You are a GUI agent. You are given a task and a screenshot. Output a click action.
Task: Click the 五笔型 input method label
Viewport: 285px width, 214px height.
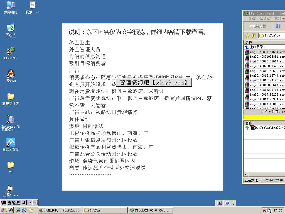click(x=14, y=203)
